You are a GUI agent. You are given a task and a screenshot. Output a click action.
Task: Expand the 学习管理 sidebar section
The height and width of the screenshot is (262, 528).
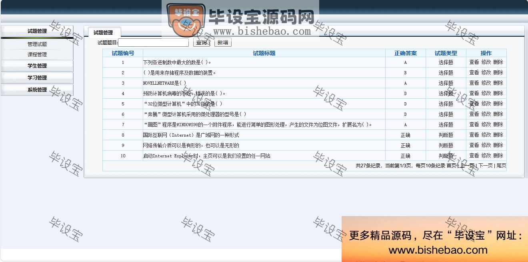point(37,78)
